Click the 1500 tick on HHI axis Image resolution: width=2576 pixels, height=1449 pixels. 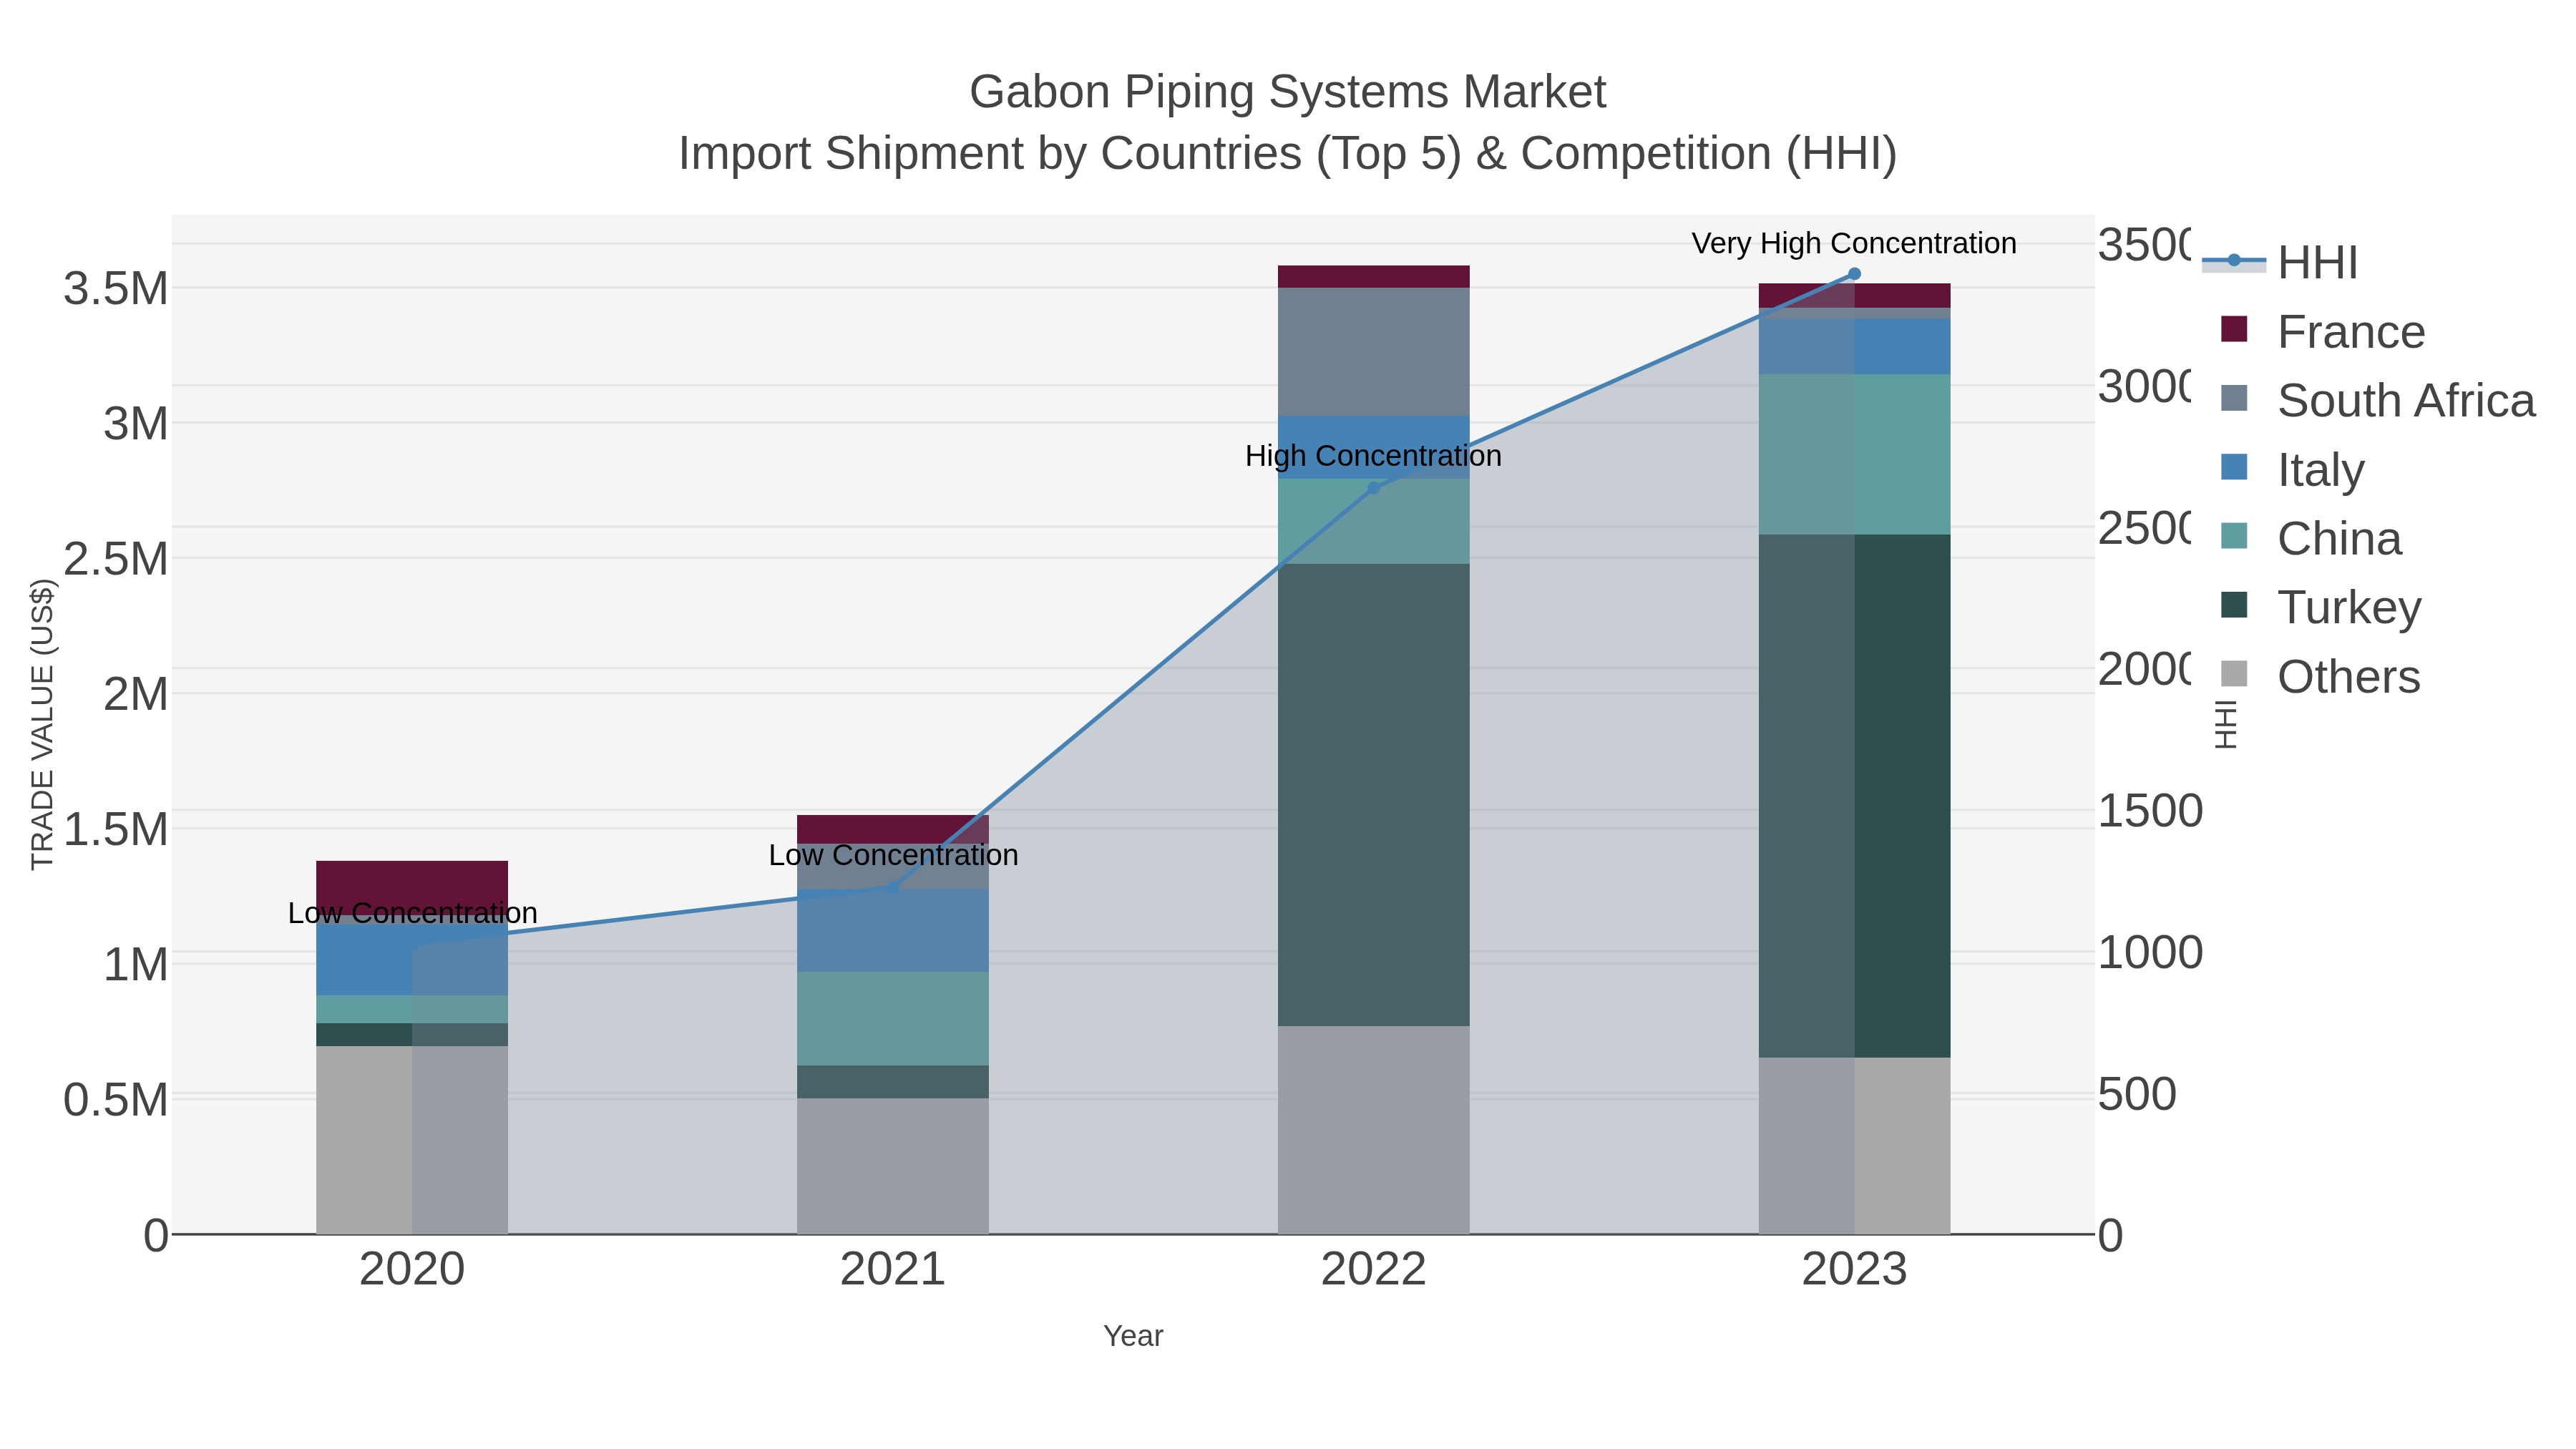coord(2150,811)
